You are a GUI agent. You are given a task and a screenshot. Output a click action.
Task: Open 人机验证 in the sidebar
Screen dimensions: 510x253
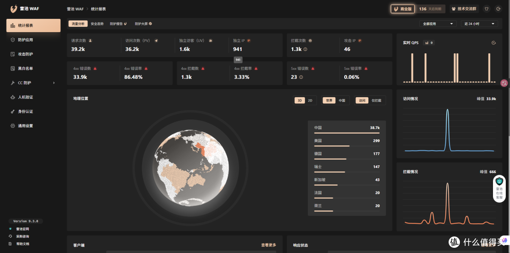[33, 97]
